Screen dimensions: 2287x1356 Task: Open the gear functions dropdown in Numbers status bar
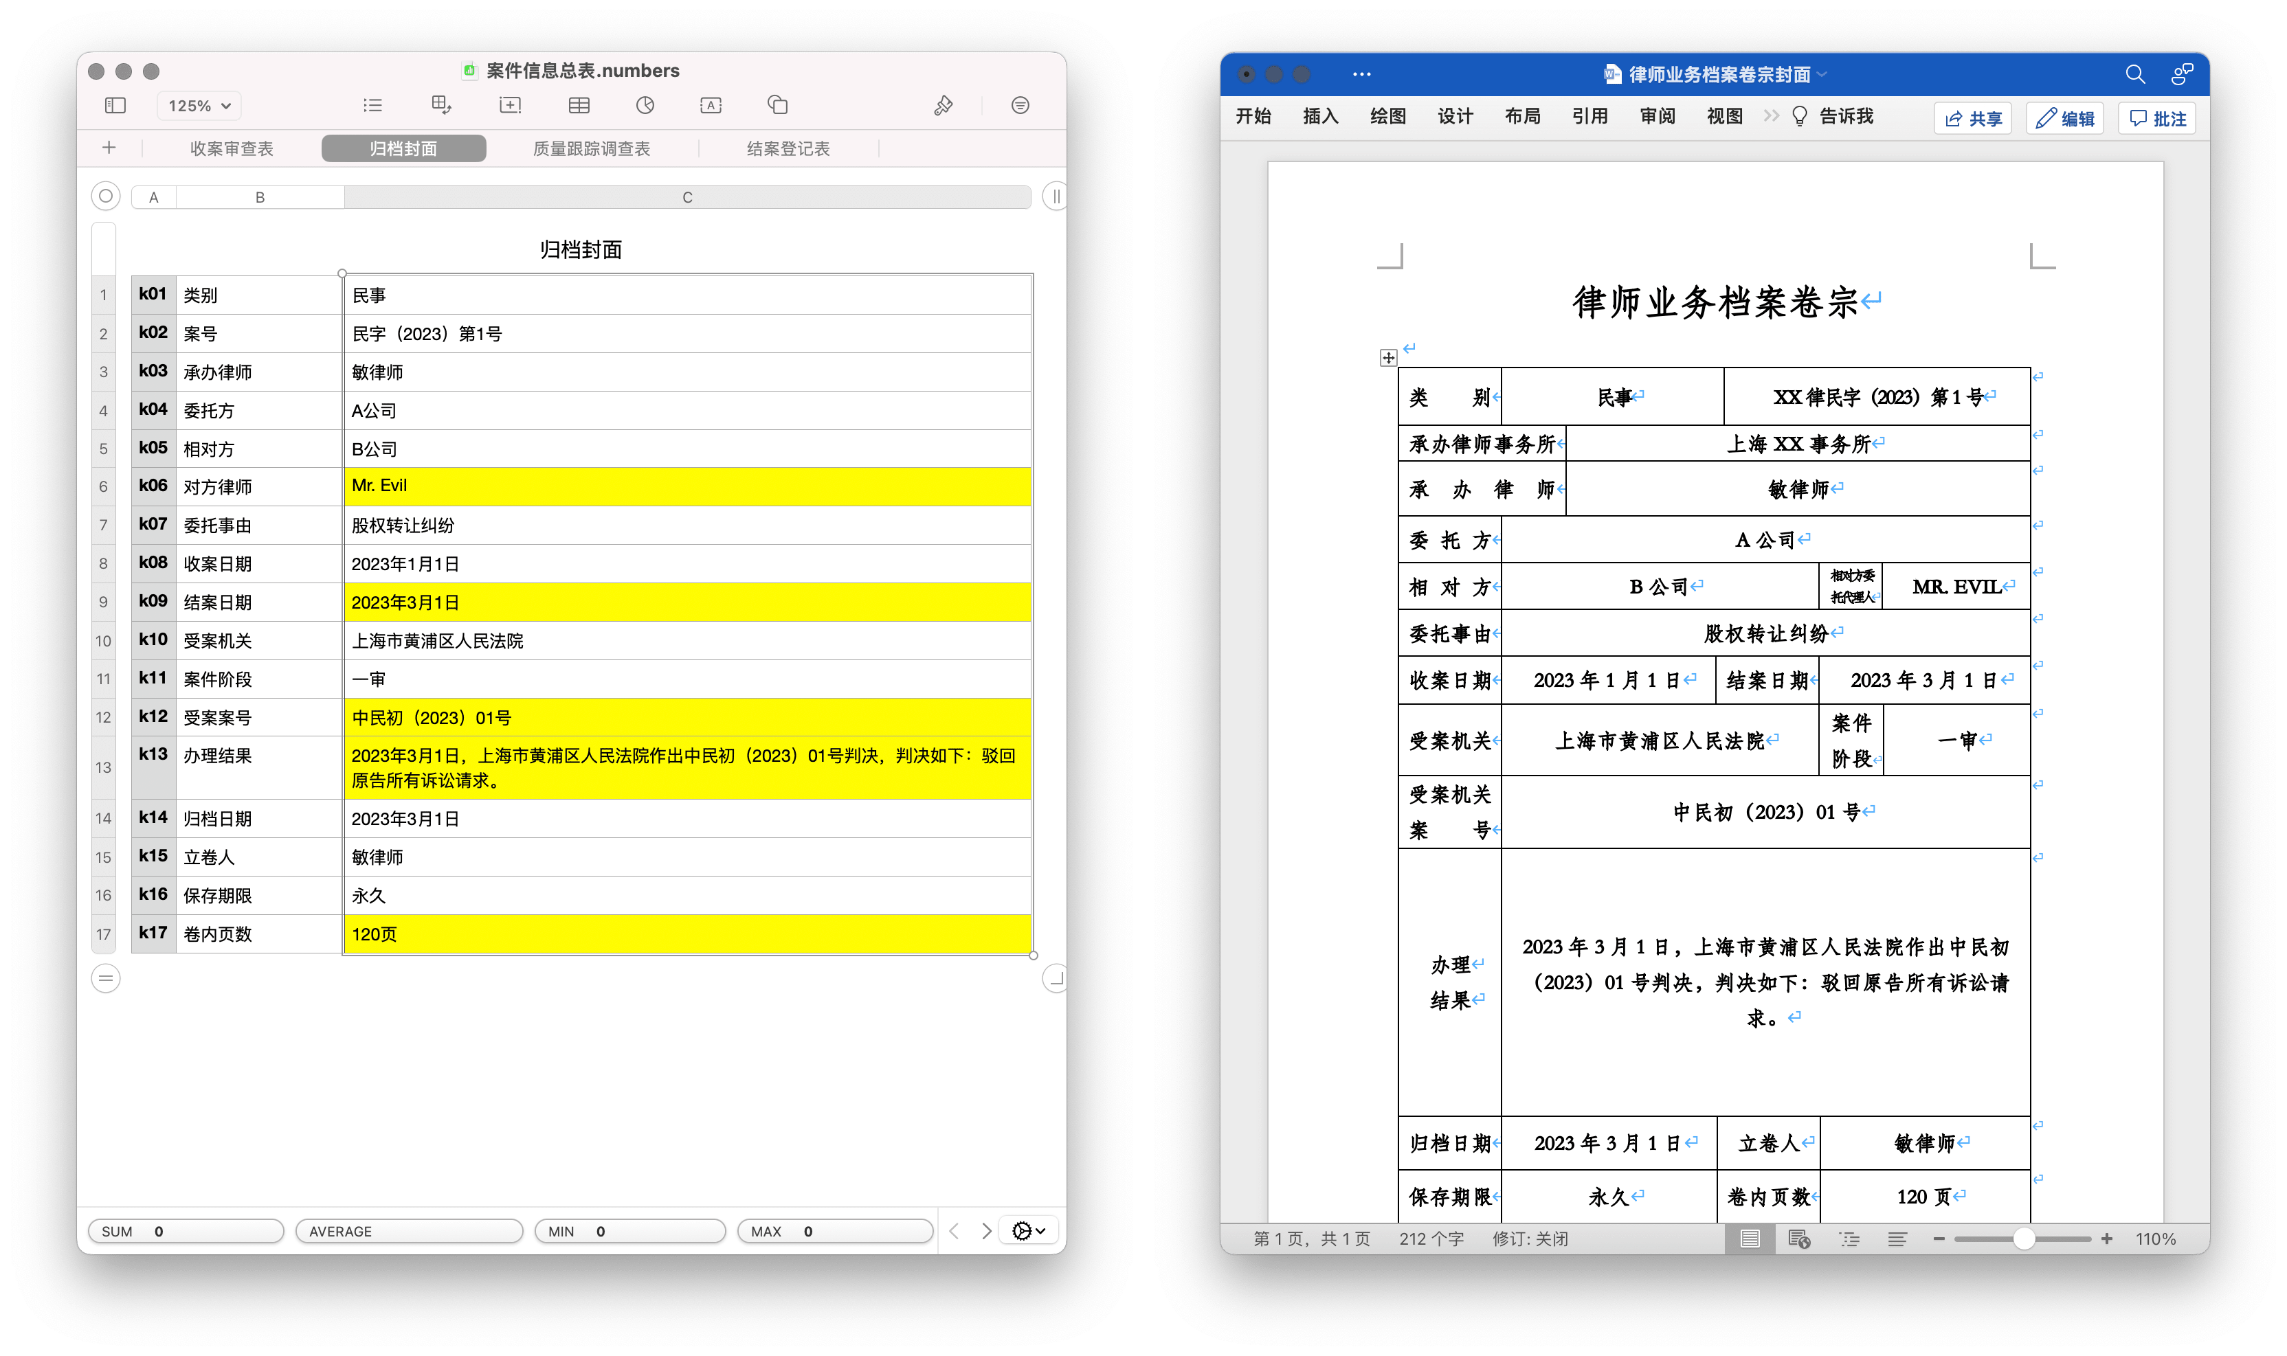(1028, 1231)
